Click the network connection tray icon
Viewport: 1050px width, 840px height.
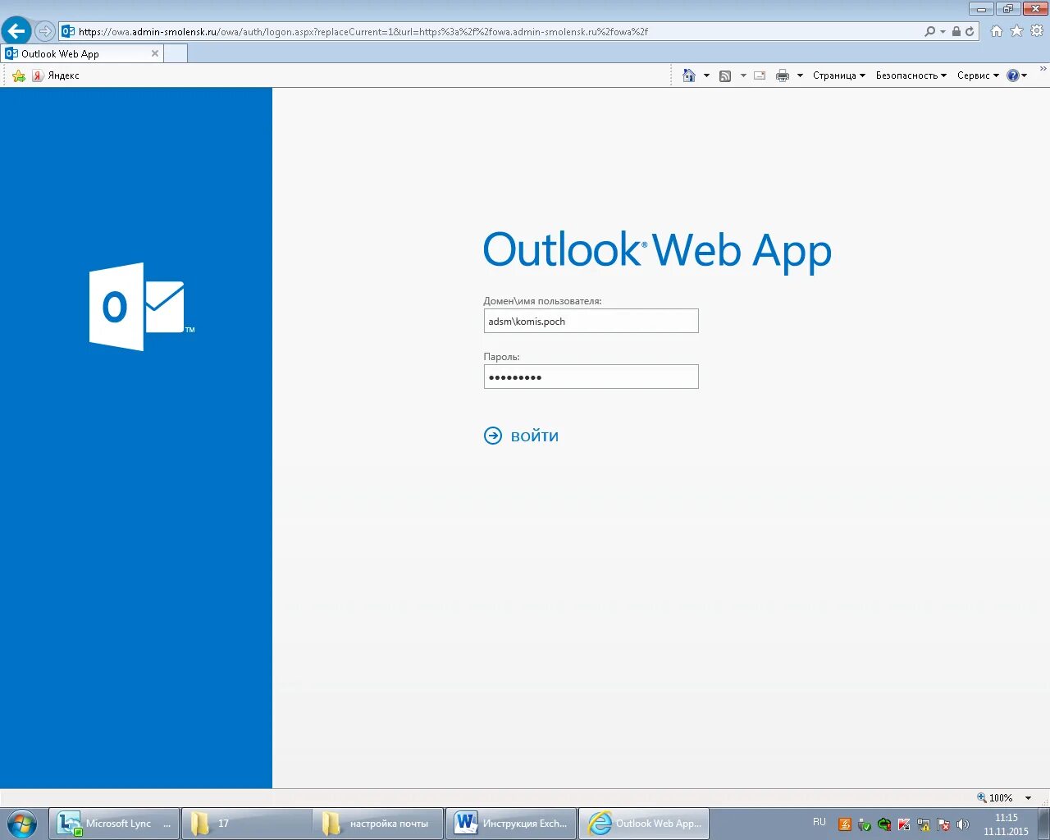[924, 824]
